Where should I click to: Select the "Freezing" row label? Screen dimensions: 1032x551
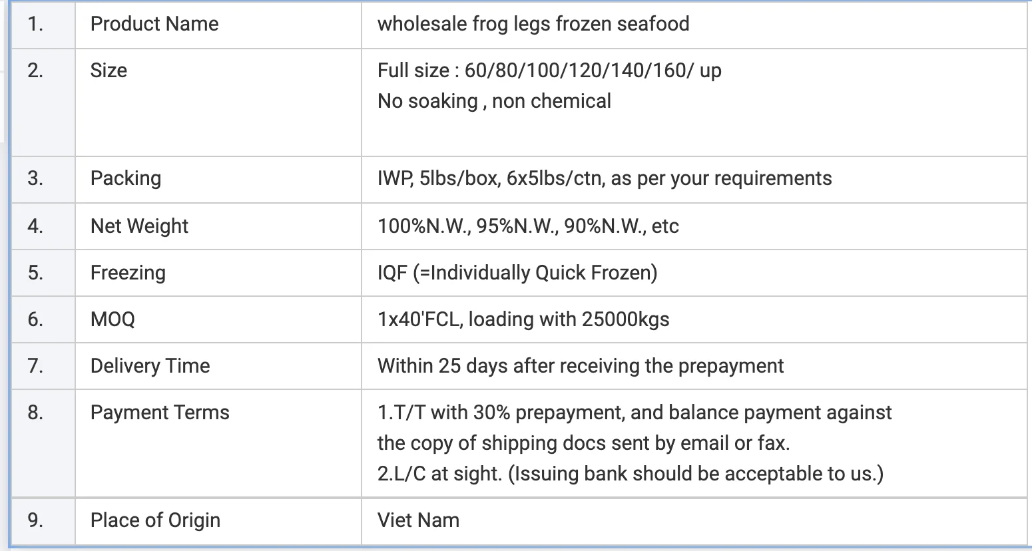click(x=128, y=273)
